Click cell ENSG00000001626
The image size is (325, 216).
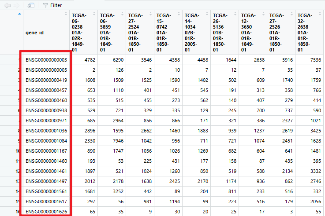(x=46, y=212)
